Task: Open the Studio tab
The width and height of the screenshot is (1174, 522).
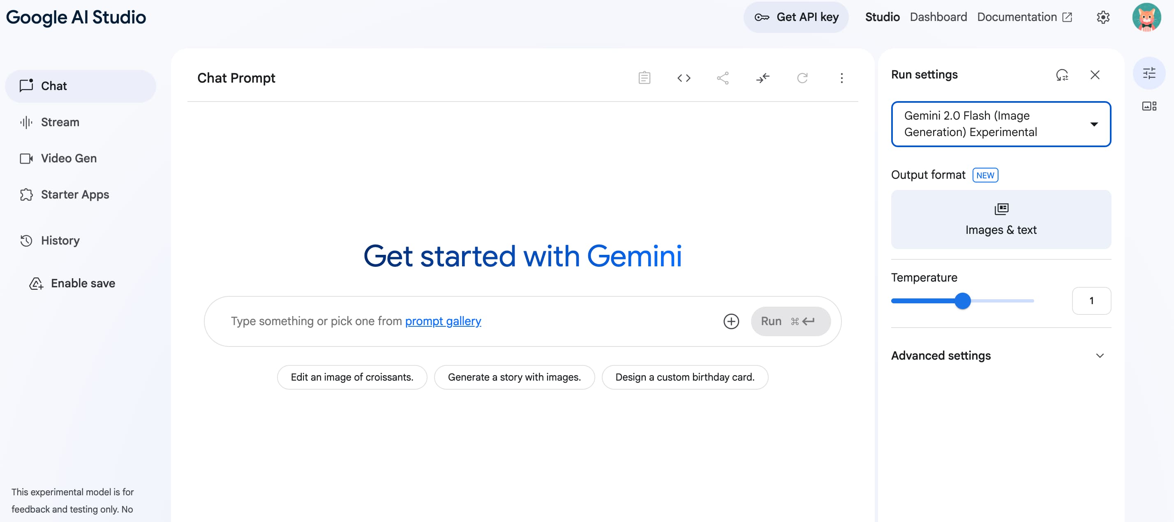Action: coord(882,17)
